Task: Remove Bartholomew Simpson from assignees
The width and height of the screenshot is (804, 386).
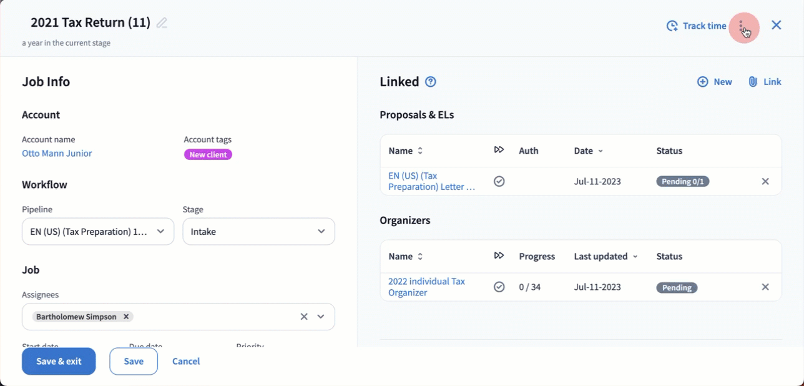Action: (x=126, y=317)
